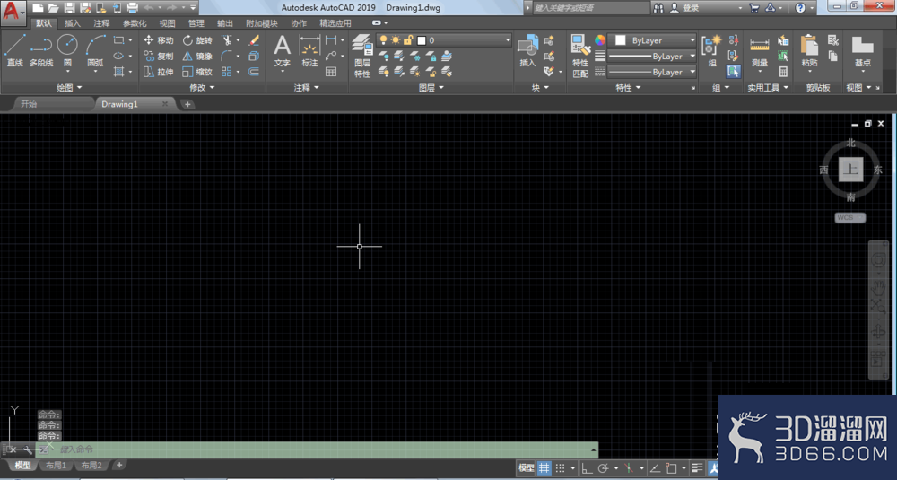The width and height of the screenshot is (897, 480).
Task: Switch to the 布局1 layout tab
Action: pyautogui.click(x=56, y=465)
